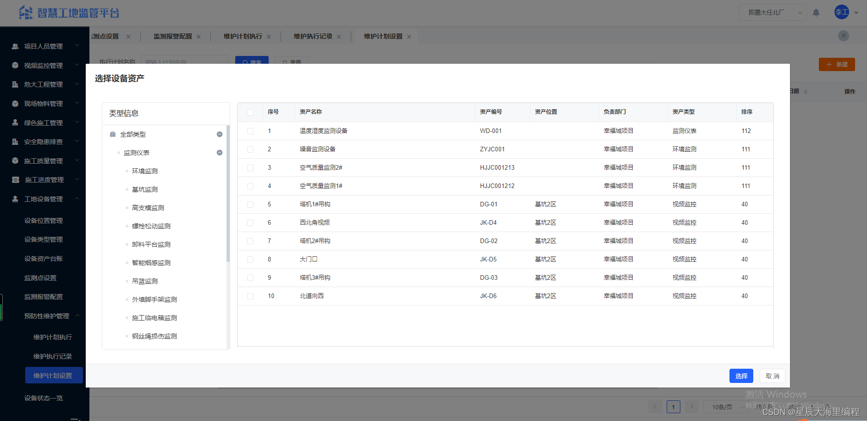Select the 高支模监测 tree item
This screenshot has width=867, height=421.
148,208
